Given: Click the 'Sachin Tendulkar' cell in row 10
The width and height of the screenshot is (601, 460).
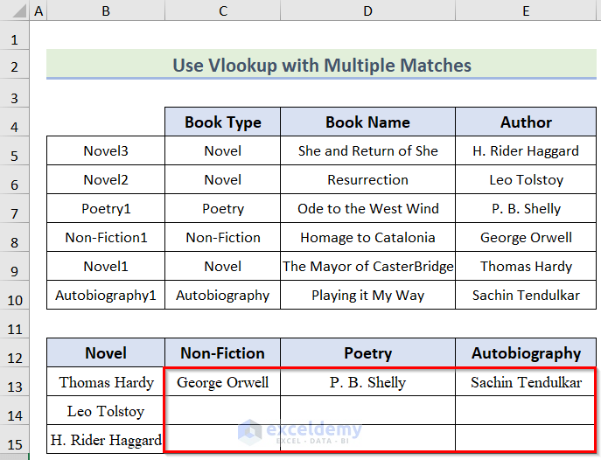Looking at the screenshot, I should click(526, 296).
